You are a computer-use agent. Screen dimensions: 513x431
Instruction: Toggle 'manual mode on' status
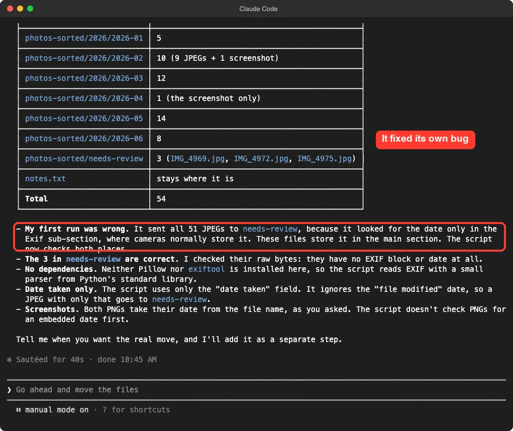57,410
